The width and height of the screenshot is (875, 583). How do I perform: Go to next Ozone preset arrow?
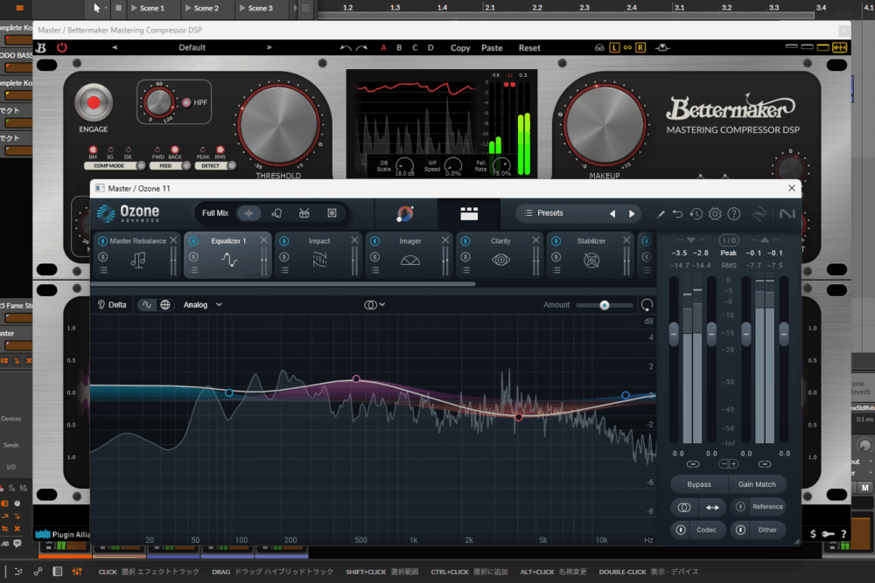coord(632,213)
